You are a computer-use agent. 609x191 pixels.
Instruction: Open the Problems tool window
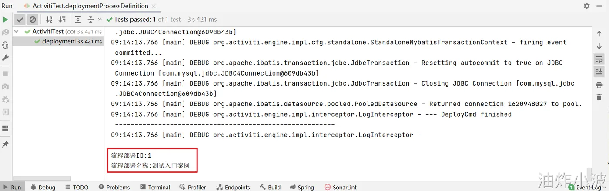coord(114,187)
